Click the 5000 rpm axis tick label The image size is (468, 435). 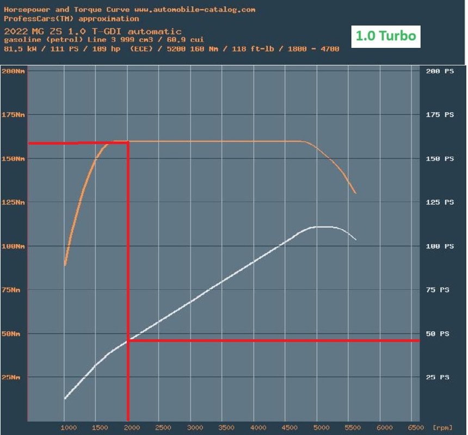pos(322,427)
